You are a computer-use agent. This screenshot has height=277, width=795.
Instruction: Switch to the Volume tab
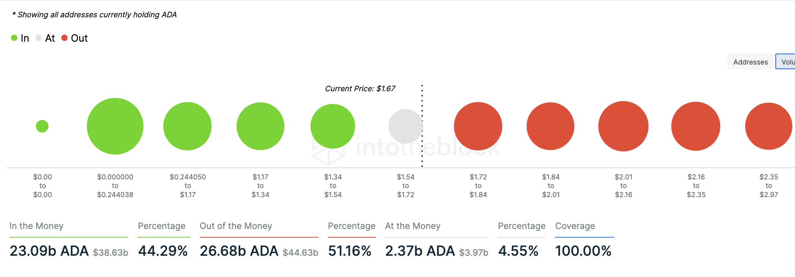click(786, 62)
